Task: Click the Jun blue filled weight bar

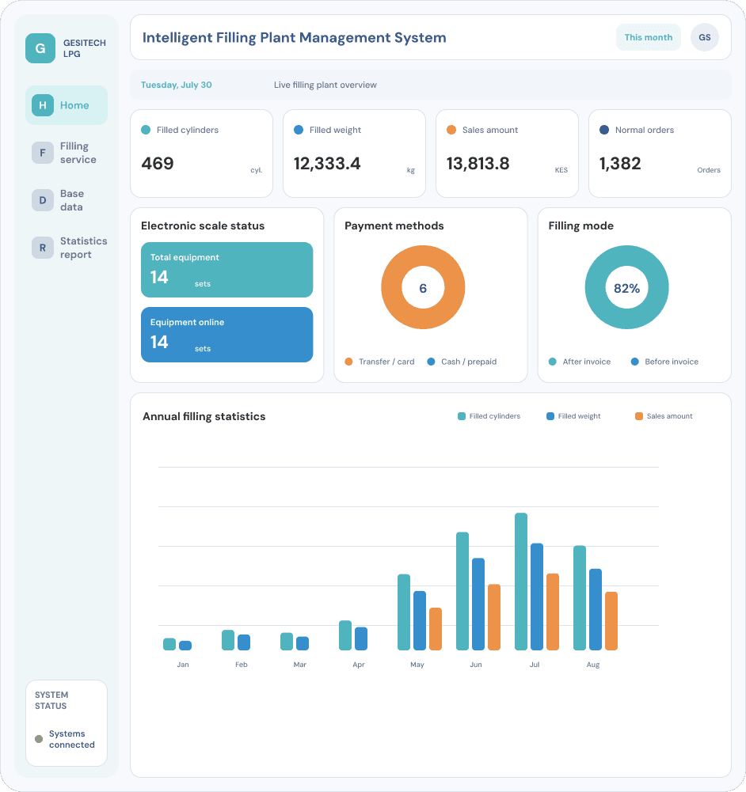Action: (478, 604)
